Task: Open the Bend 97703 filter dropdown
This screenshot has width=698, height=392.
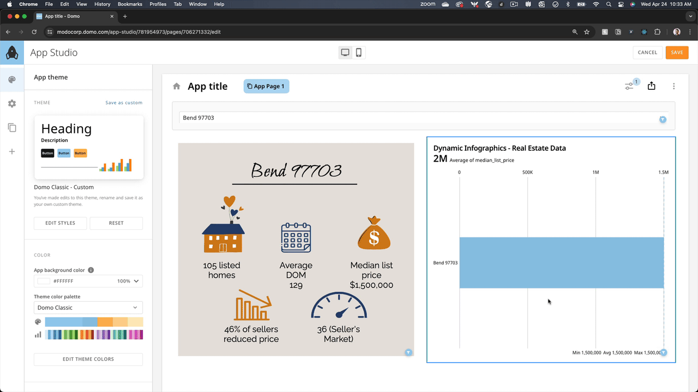Action: point(424,118)
